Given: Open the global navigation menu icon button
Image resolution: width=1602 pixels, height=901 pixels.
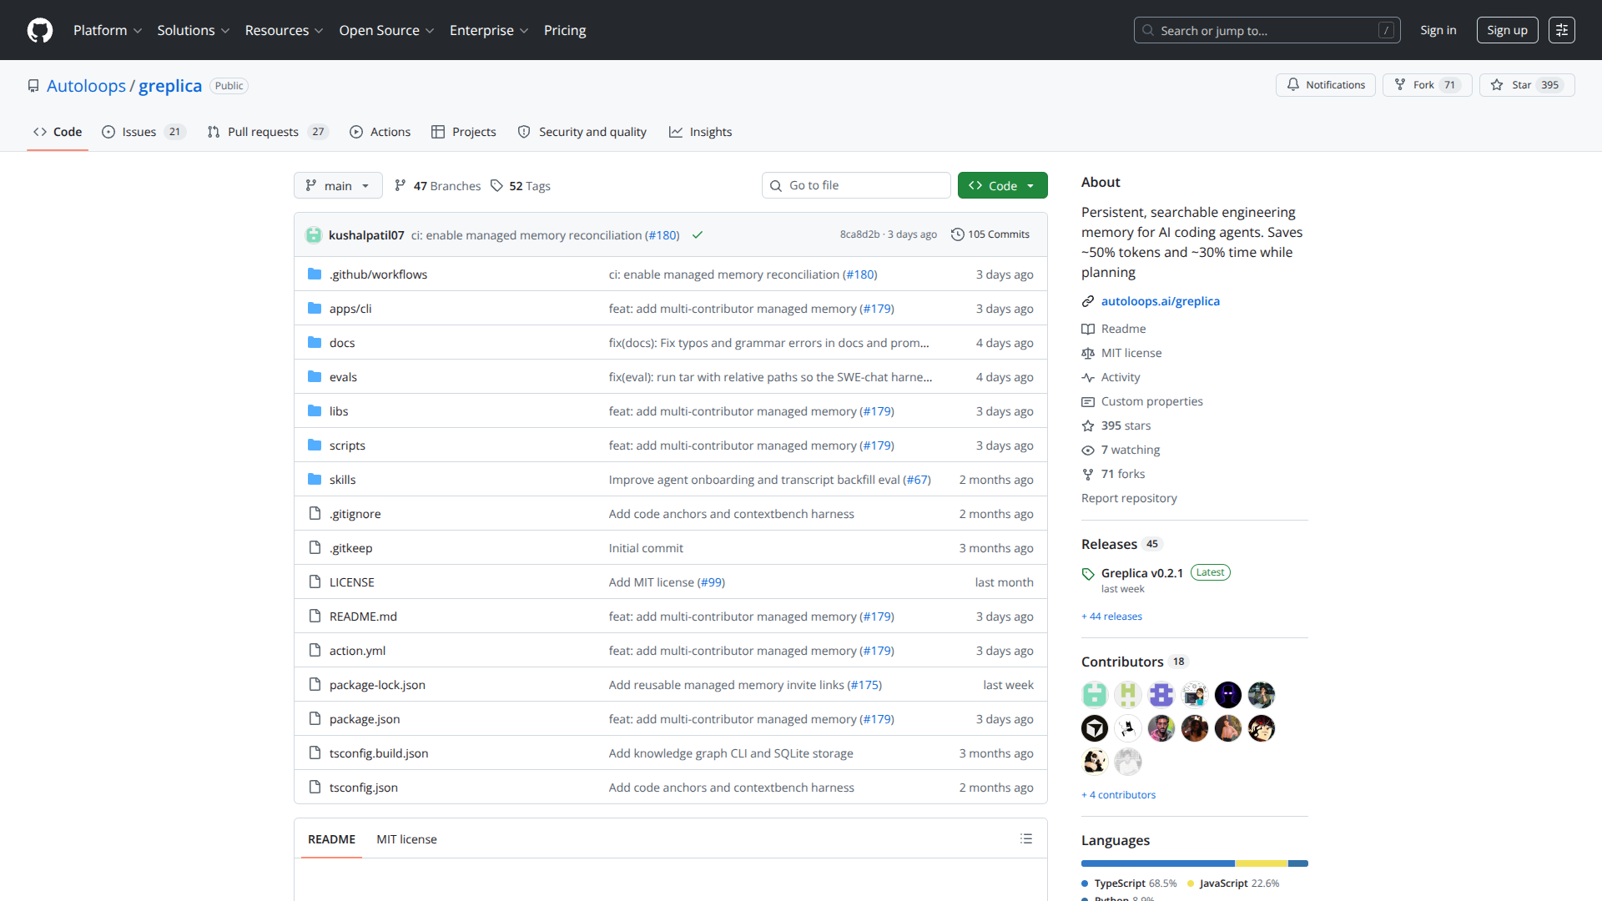Looking at the screenshot, I should [1562, 30].
